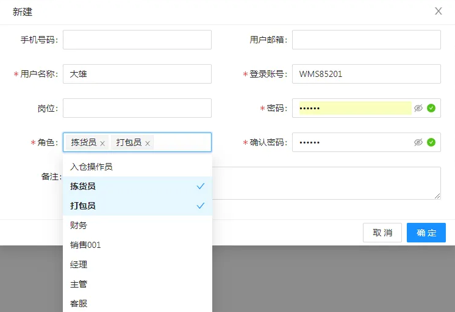Viewport: 455px width, 312px height.
Task: Focus the 手机号码 input field
Action: click(137, 40)
